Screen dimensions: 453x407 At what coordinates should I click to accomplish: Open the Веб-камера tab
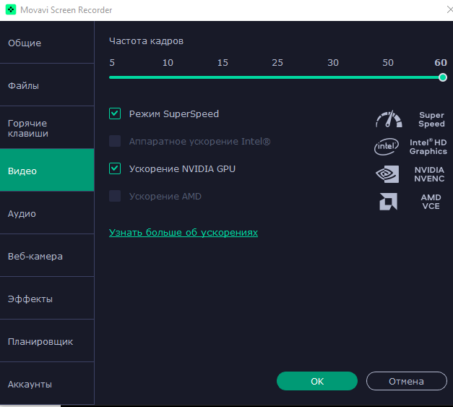[47, 255]
